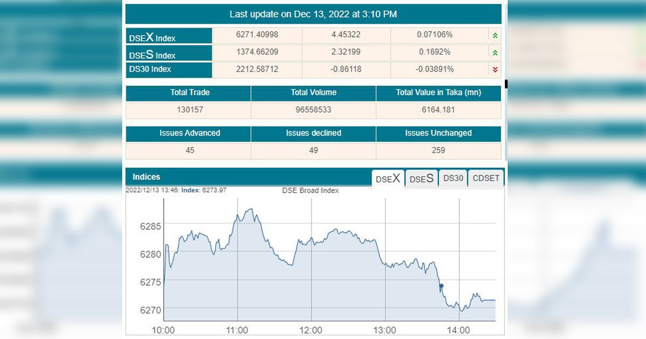The width and height of the screenshot is (646, 339).
Task: Click the highlighted data point on the chart
Action: pyautogui.click(x=441, y=286)
